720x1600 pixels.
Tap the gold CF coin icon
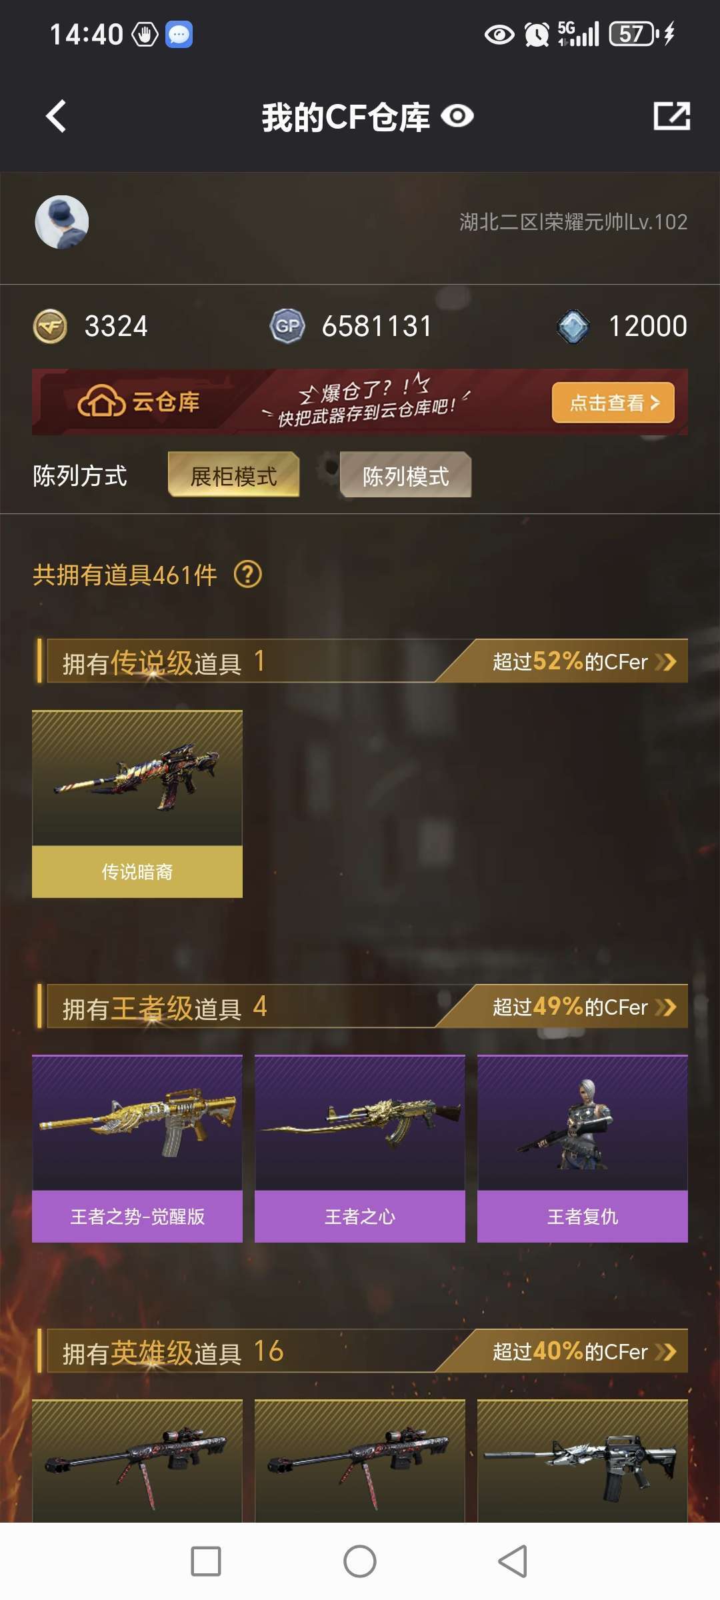[x=50, y=327]
